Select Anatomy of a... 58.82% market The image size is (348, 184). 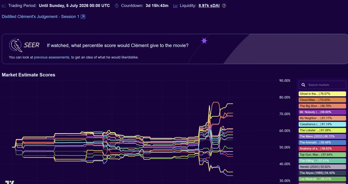coord(322,149)
